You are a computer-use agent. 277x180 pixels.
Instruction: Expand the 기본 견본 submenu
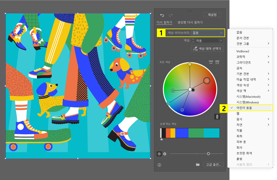click(x=250, y=74)
